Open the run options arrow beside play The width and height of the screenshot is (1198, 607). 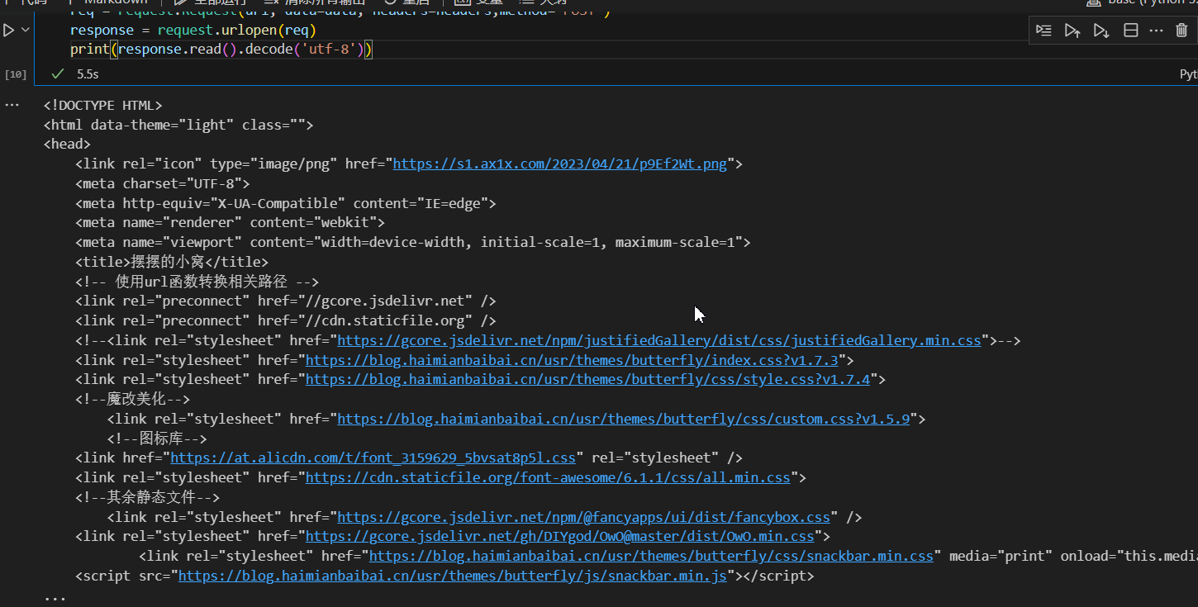click(25, 31)
